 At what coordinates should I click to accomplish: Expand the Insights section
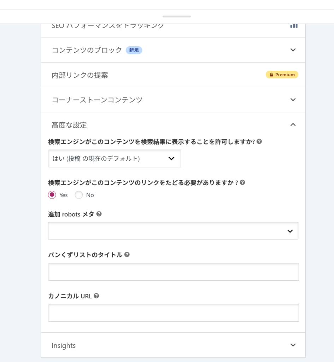pyautogui.click(x=293, y=345)
